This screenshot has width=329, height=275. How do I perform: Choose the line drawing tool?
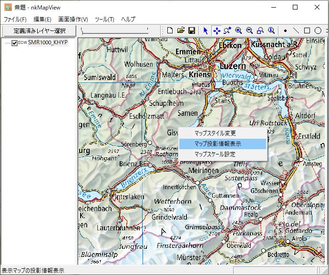click(x=296, y=31)
